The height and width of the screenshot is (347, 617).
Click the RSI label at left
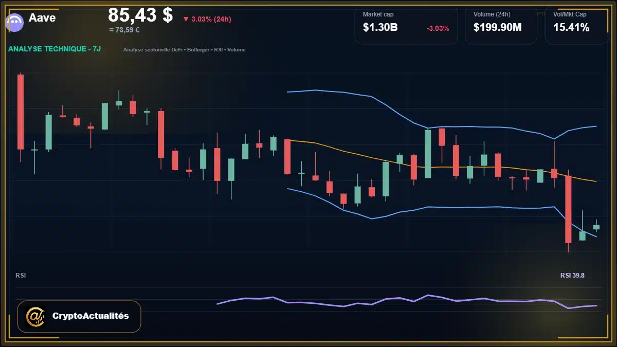[21, 276]
